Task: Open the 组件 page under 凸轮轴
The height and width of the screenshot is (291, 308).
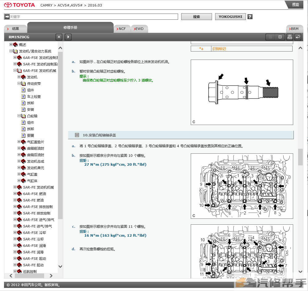Action: (31, 123)
